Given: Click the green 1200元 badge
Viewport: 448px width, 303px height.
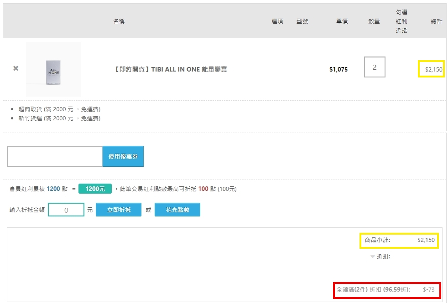Looking at the screenshot, I should coord(95,189).
